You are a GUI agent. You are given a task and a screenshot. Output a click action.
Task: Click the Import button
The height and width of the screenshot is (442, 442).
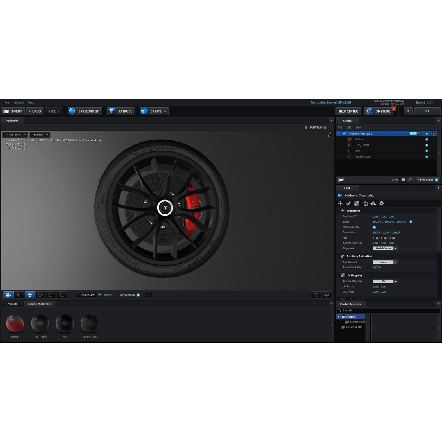(13, 111)
